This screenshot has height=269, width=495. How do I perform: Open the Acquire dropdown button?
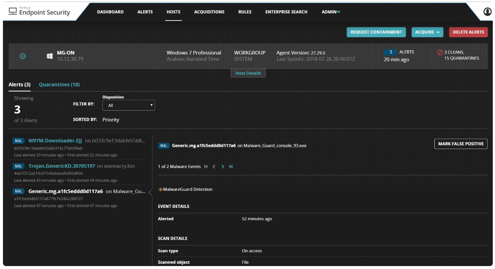tap(427, 32)
